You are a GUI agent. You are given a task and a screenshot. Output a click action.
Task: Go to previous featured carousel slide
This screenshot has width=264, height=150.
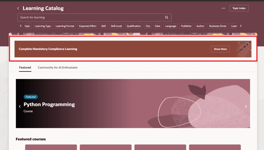(20, 106)
